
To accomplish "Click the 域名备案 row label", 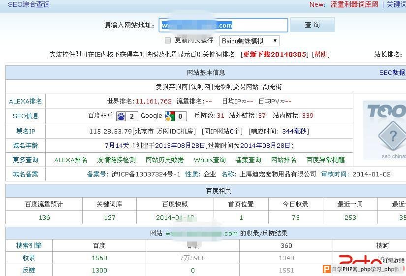I will [x=26, y=174].
